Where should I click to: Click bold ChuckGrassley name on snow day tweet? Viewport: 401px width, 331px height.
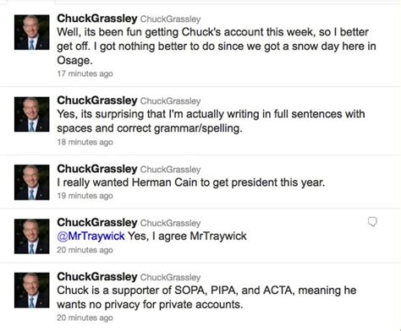(x=97, y=19)
